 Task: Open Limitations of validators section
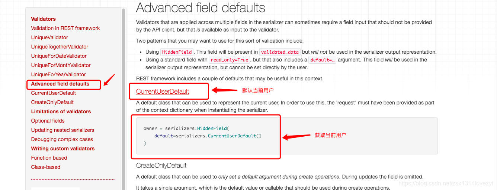(61, 111)
